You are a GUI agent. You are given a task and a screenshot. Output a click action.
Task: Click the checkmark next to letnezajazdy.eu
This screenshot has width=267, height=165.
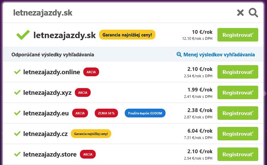click(x=17, y=113)
